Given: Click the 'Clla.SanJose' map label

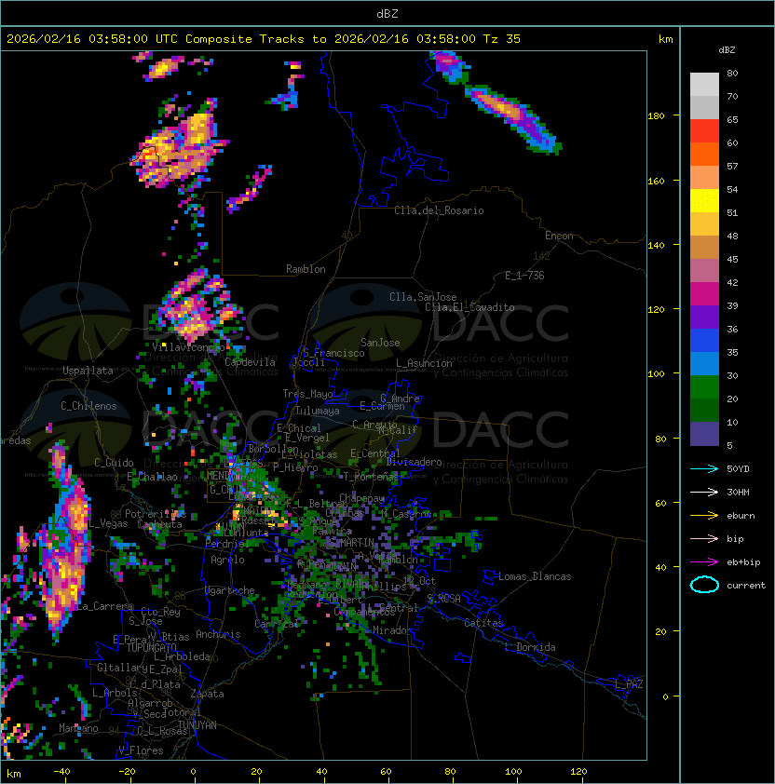Looking at the screenshot, I should click(x=423, y=297).
